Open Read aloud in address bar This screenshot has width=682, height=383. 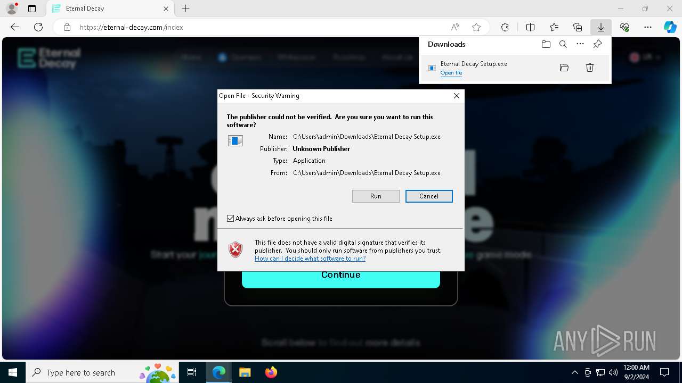[x=455, y=27]
